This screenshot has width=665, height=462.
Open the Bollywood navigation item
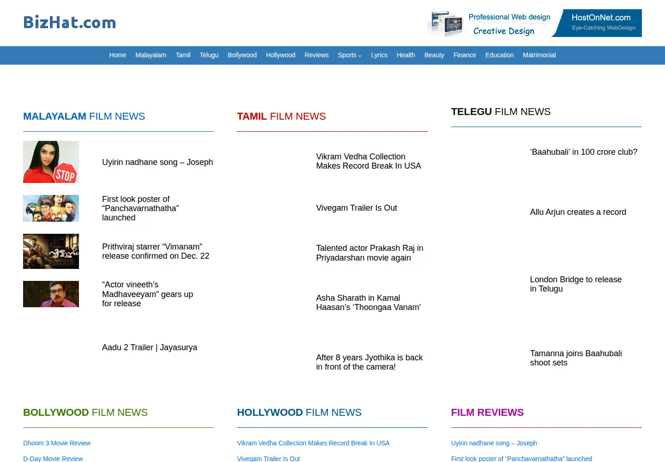(242, 55)
